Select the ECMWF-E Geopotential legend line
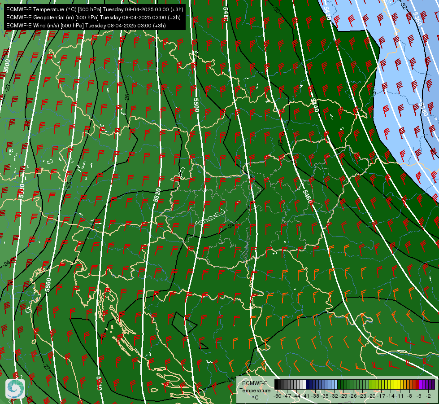 click(x=93, y=18)
